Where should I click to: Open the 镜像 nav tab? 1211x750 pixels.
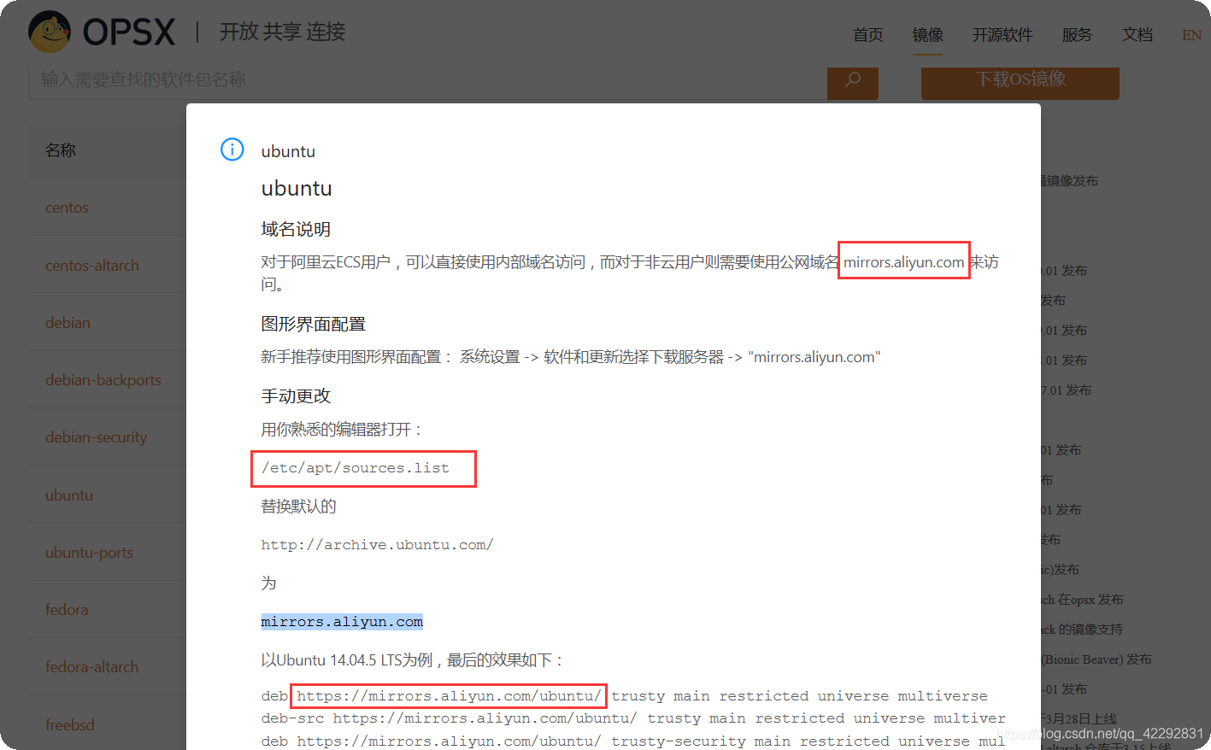click(927, 35)
